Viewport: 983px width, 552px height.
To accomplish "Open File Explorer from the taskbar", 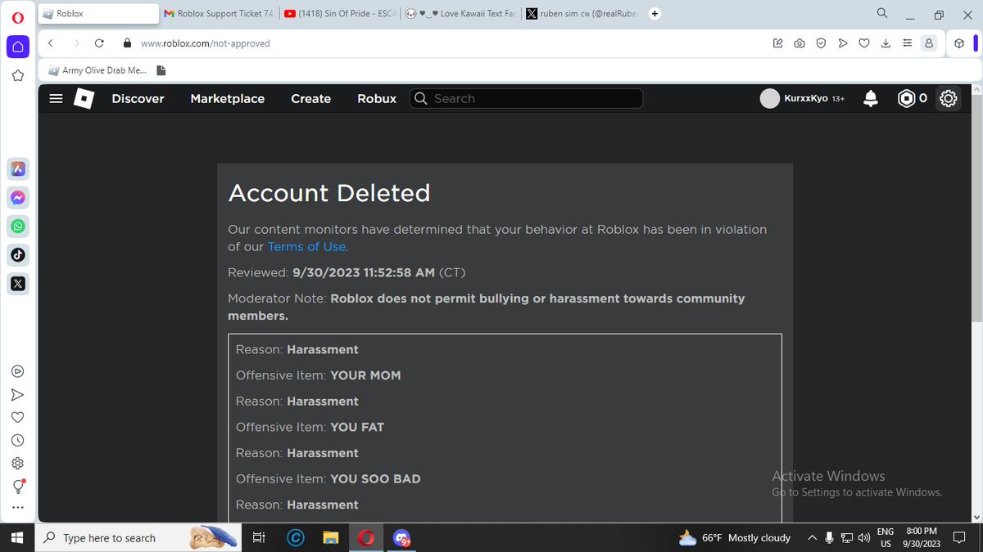I will click(330, 538).
